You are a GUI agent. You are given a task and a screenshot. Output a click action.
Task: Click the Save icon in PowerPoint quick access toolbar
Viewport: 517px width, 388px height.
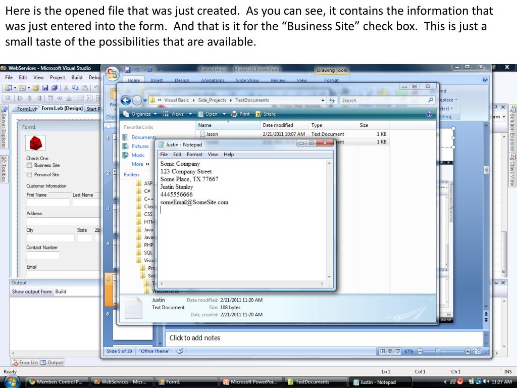[128, 70]
